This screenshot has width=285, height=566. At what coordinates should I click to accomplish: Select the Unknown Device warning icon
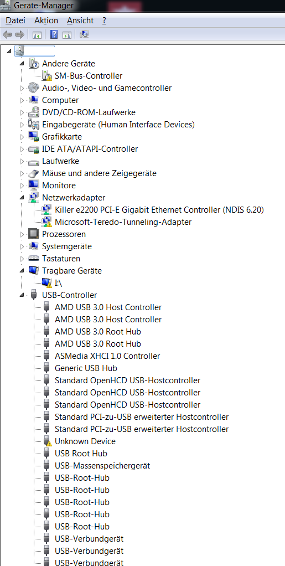tap(47, 441)
